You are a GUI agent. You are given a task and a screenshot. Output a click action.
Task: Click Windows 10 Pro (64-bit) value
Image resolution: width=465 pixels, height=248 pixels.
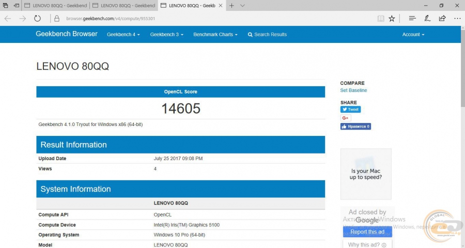point(179,235)
